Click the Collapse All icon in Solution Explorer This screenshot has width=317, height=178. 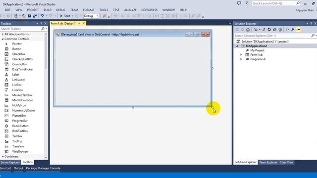pyautogui.click(x=274, y=30)
